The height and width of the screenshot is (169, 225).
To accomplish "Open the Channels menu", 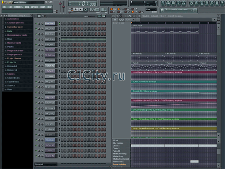I will (19, 7).
